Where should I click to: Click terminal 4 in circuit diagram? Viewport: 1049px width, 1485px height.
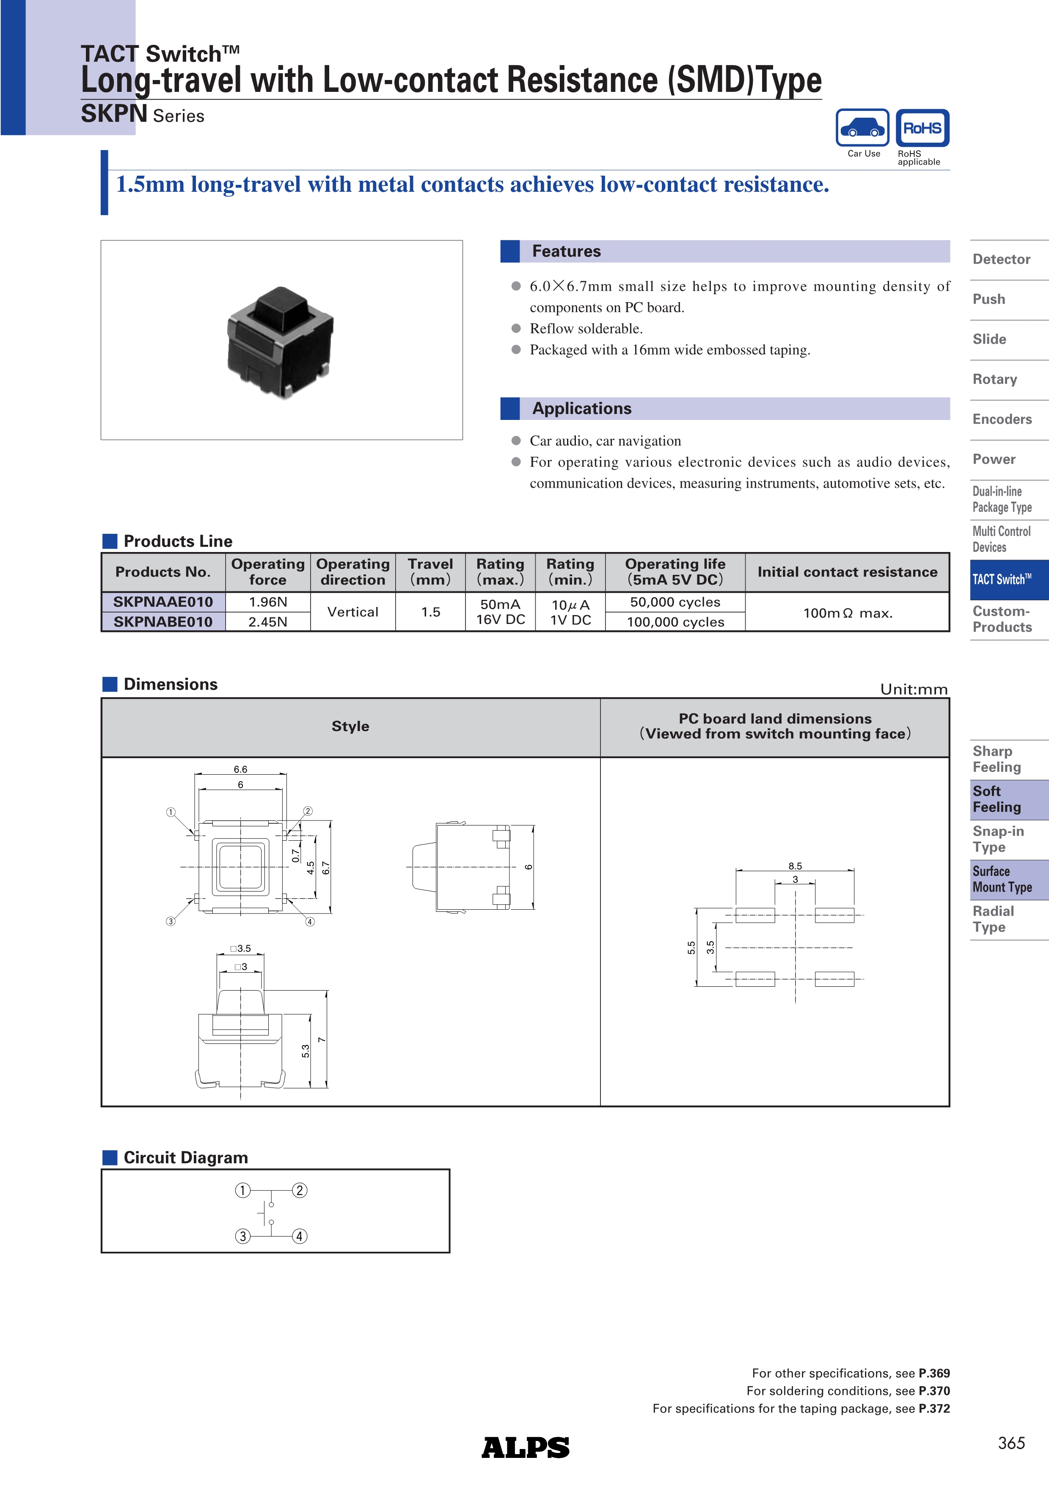pos(299,1237)
